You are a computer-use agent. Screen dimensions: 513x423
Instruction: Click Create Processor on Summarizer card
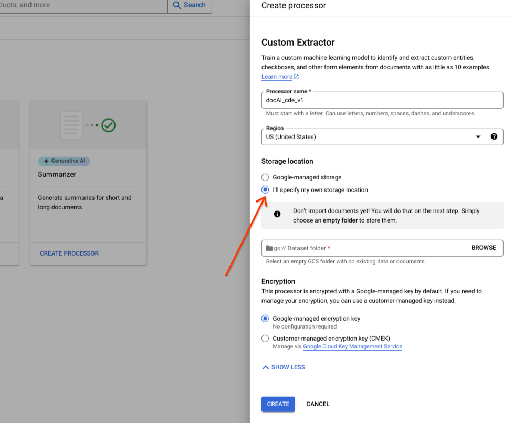click(69, 253)
